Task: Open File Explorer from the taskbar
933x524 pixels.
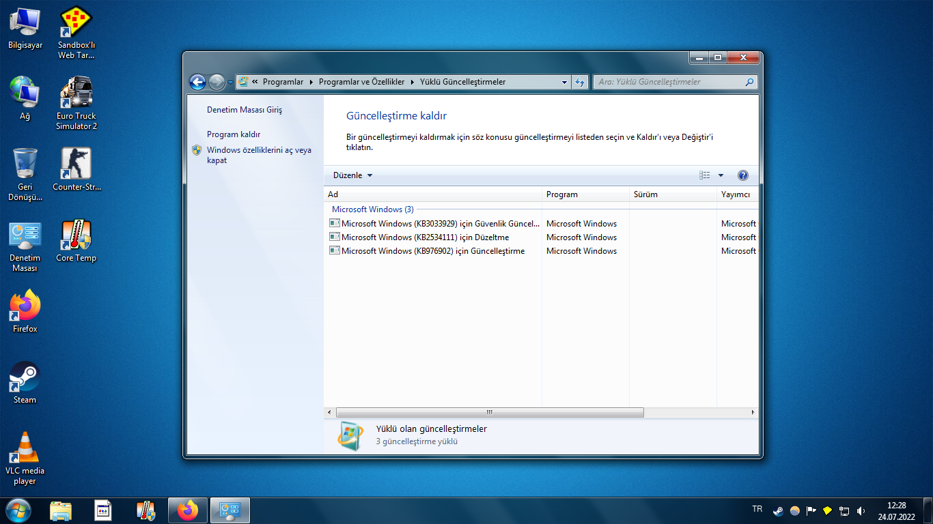Action: pos(61,510)
